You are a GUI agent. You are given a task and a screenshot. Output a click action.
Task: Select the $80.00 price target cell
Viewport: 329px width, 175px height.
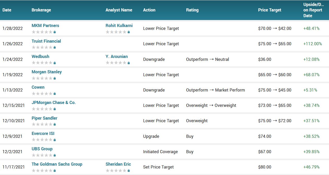265,167
